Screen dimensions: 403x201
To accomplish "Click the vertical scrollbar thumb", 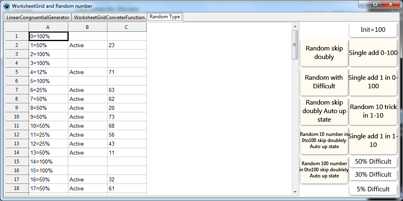I will tap(295, 45).
